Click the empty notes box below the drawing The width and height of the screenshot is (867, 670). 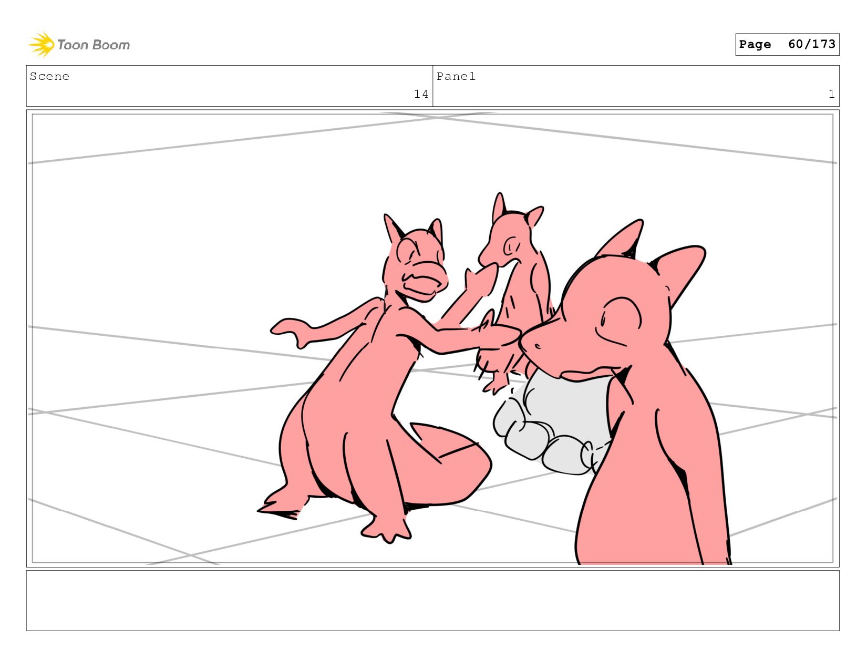pos(433,601)
